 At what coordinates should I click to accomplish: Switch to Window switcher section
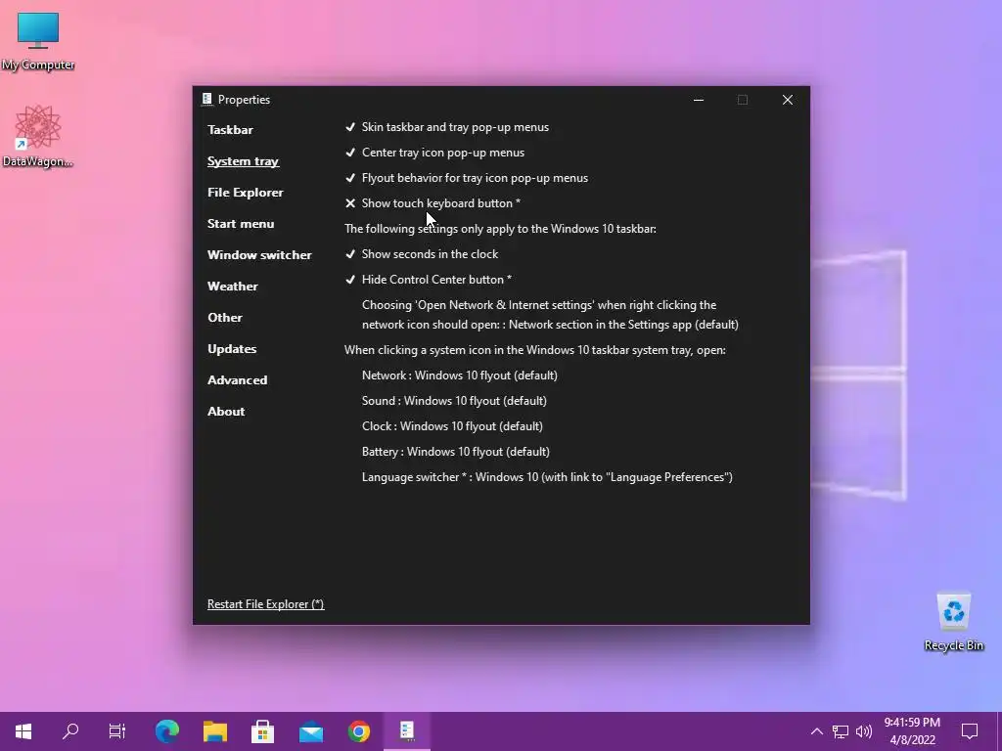(x=259, y=255)
